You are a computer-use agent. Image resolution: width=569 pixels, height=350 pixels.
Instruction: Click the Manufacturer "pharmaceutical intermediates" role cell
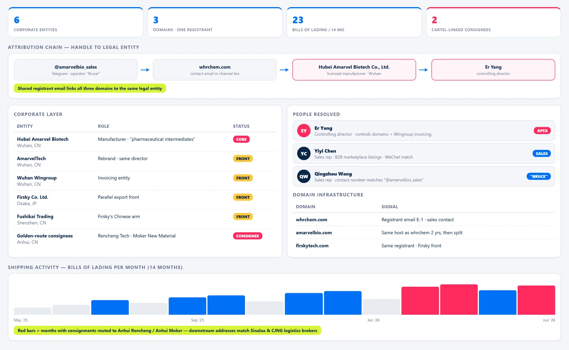coord(147,139)
